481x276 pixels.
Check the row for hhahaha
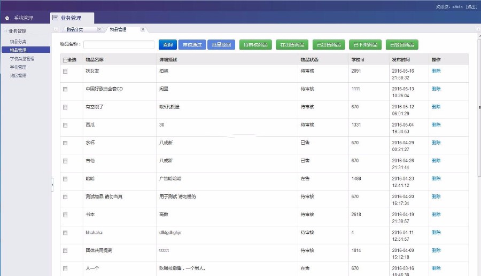65,233
